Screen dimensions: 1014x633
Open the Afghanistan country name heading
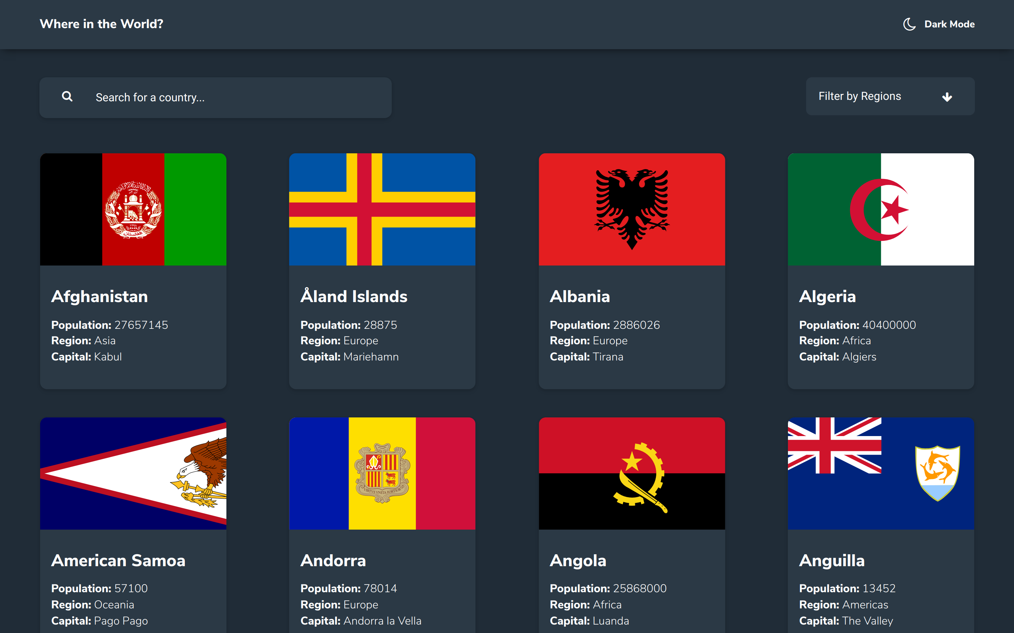pos(99,296)
